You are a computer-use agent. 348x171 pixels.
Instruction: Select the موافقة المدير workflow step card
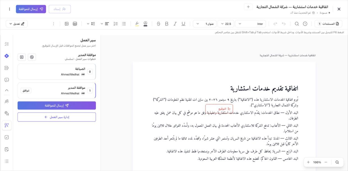(x=57, y=90)
